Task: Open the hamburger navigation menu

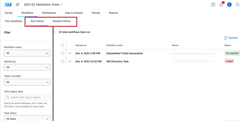Action: [18, 5]
